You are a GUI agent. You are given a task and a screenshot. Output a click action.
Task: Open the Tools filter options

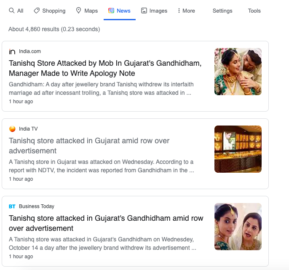pyautogui.click(x=254, y=11)
